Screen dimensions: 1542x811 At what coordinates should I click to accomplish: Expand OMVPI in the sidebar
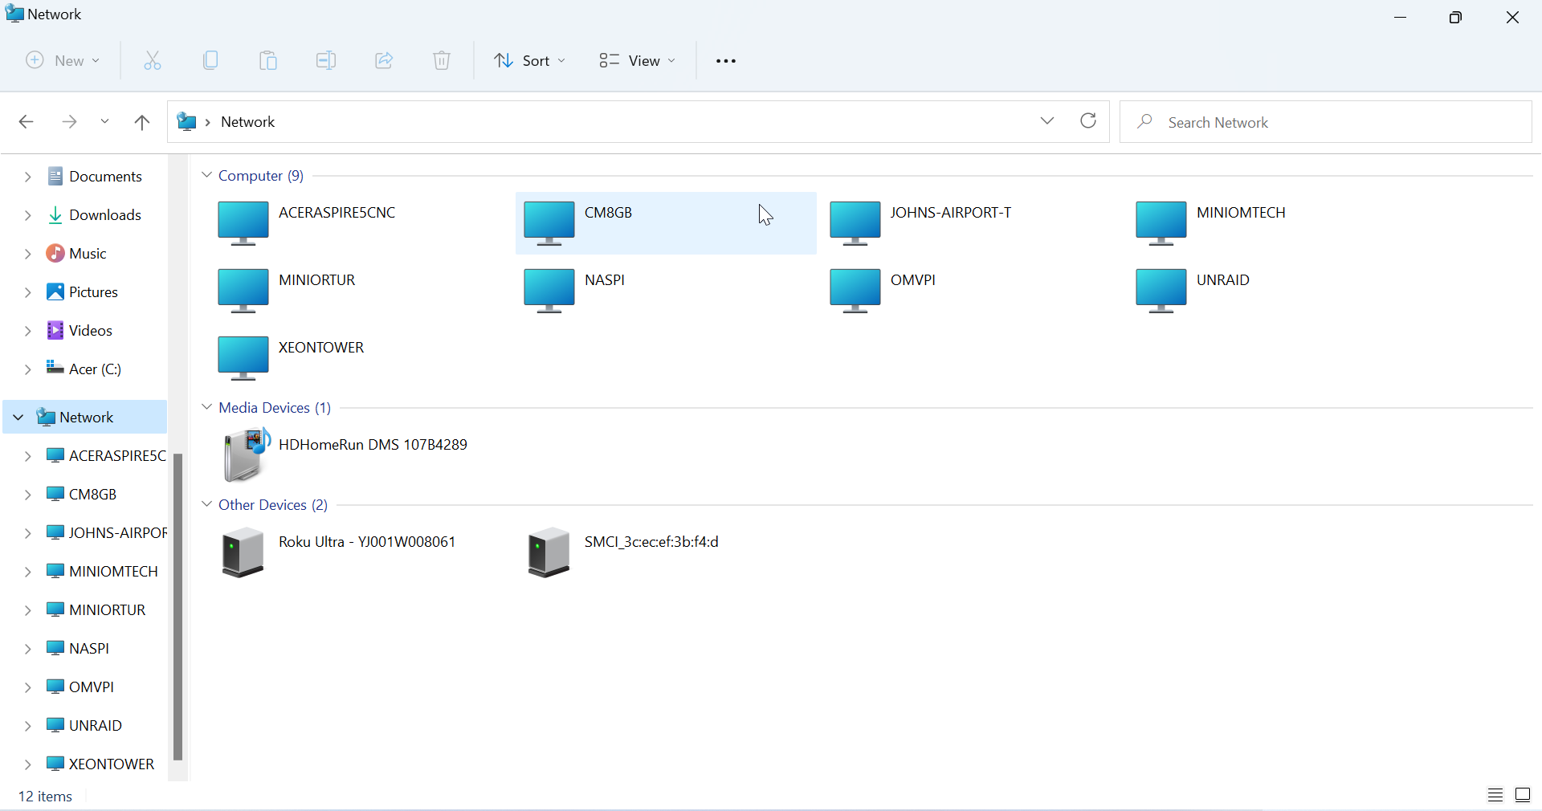coord(28,687)
